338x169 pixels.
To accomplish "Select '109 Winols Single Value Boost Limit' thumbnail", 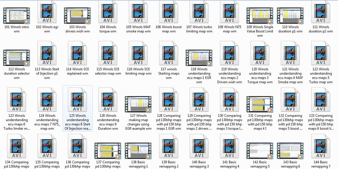I will [x=260, y=15].
